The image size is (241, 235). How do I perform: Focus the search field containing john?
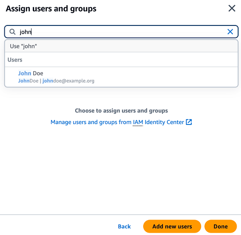click(121, 32)
